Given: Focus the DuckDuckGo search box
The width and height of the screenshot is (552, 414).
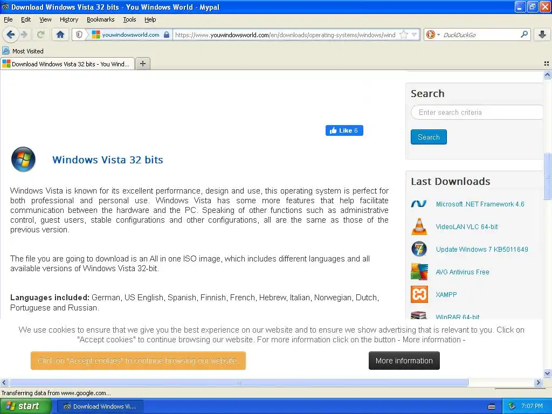Looking at the screenshot, I should click(479, 34).
